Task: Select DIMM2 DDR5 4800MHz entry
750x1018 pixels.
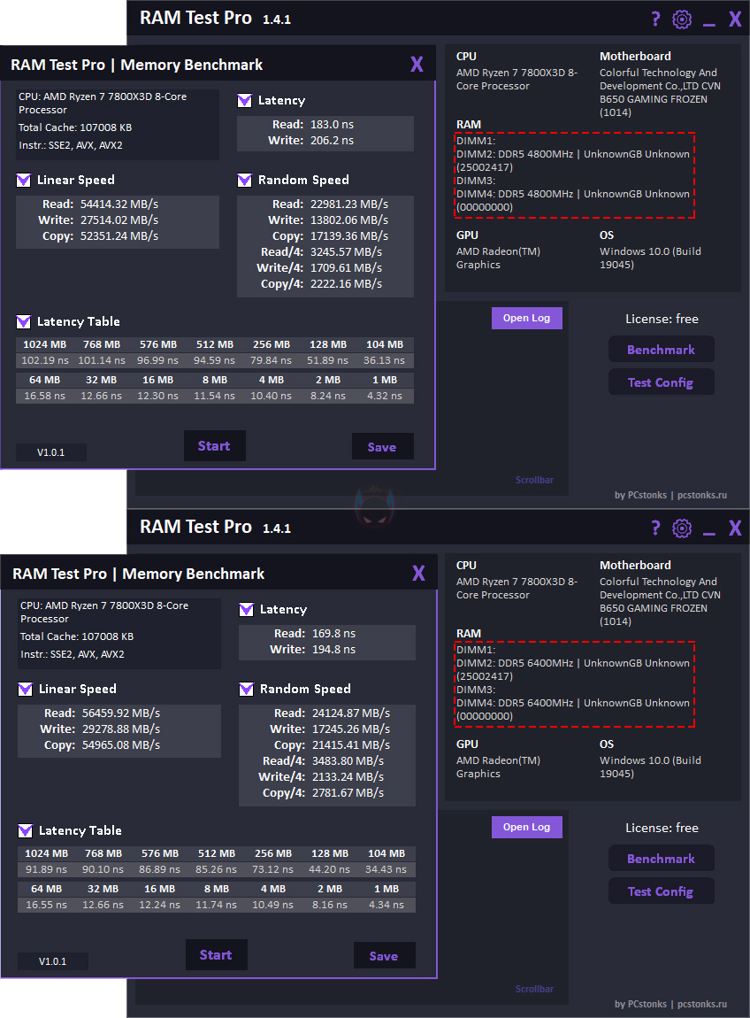Action: pyautogui.click(x=573, y=160)
